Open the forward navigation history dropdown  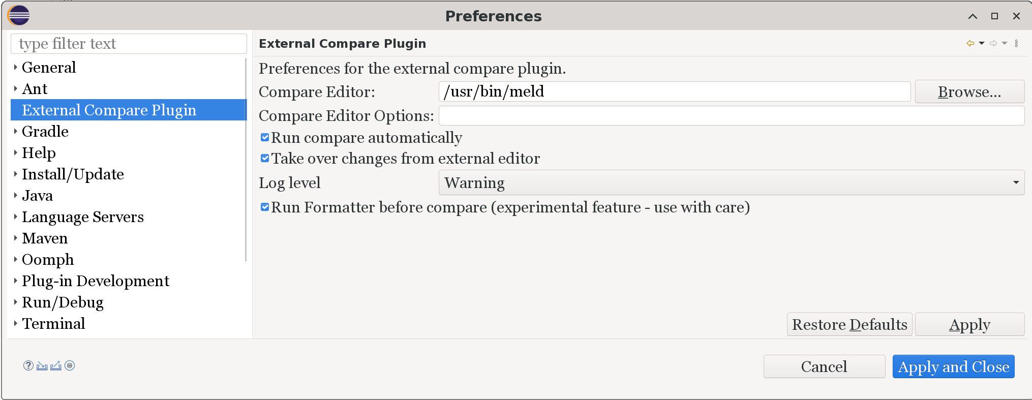tap(1003, 43)
